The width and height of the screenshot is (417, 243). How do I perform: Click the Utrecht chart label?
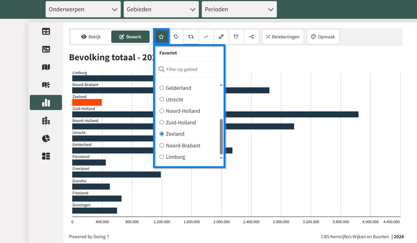tap(79, 133)
